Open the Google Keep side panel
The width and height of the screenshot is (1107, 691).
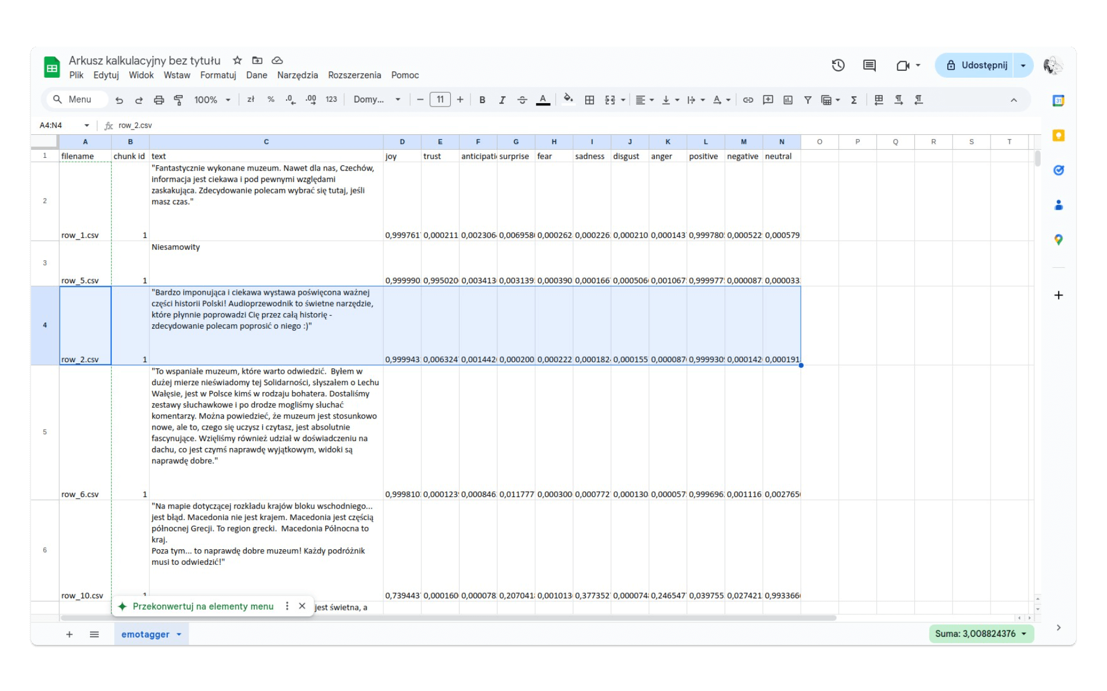[x=1059, y=135]
